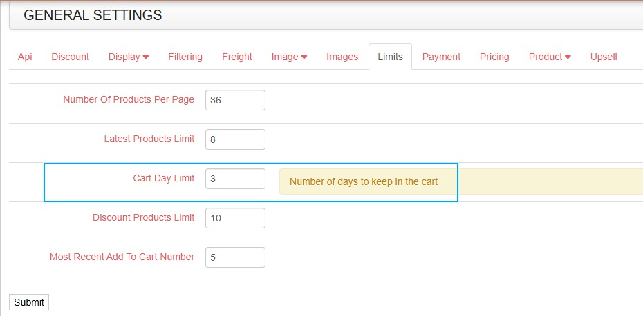Go to the Freight tab
This screenshot has height=316, width=643.
[237, 57]
